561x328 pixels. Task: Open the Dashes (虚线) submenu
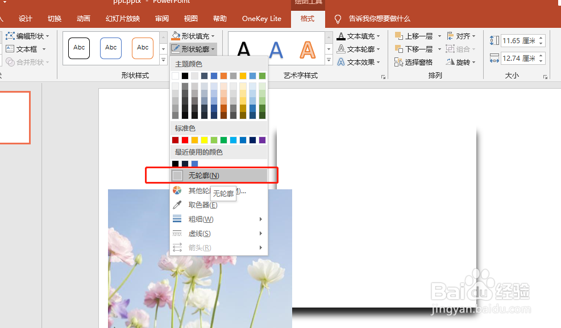219,233
